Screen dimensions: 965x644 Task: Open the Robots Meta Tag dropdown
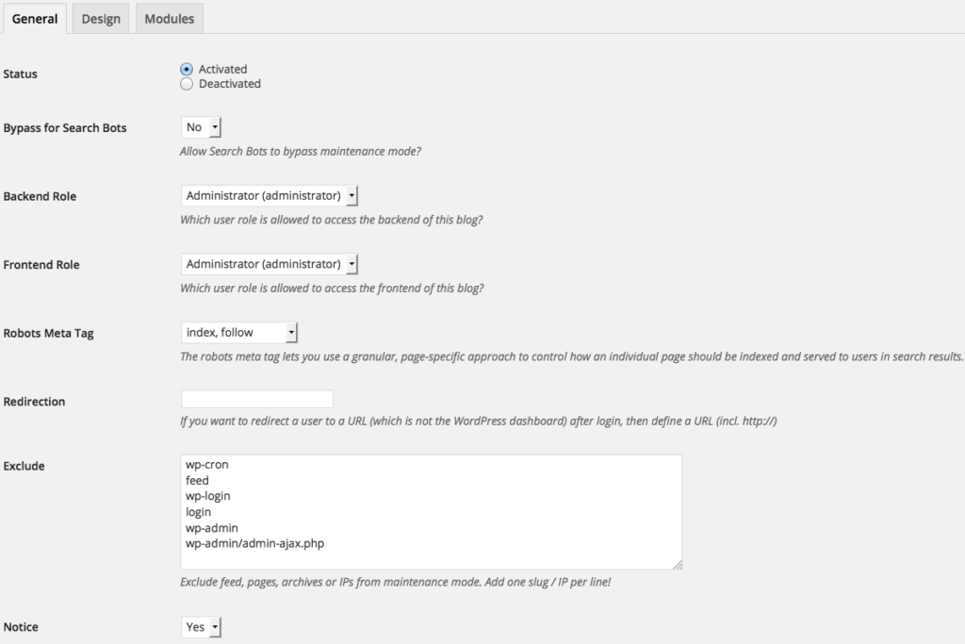239,332
